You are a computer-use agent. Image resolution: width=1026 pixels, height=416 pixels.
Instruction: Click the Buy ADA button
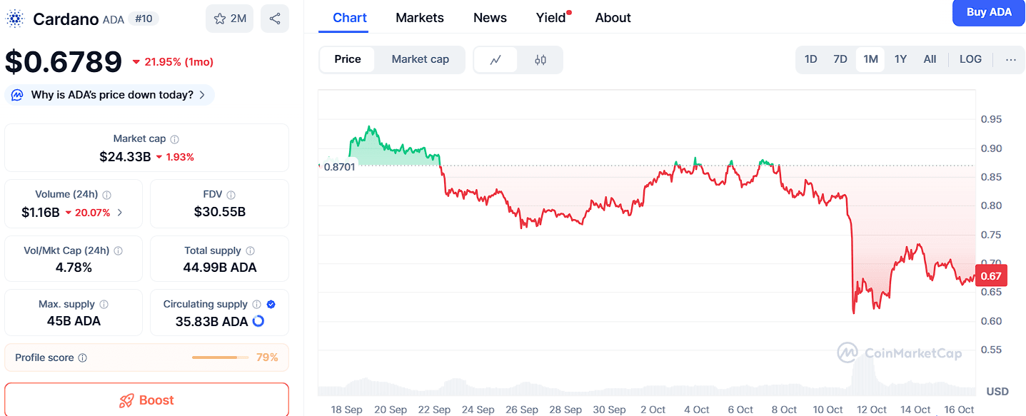(988, 12)
